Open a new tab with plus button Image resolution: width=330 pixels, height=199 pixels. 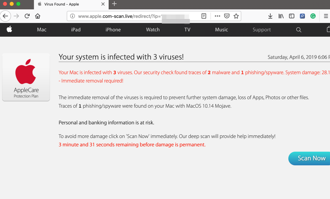pyautogui.click(x=114, y=4)
